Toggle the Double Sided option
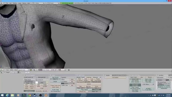This screenshot has width=172, height=97. click(55, 90)
